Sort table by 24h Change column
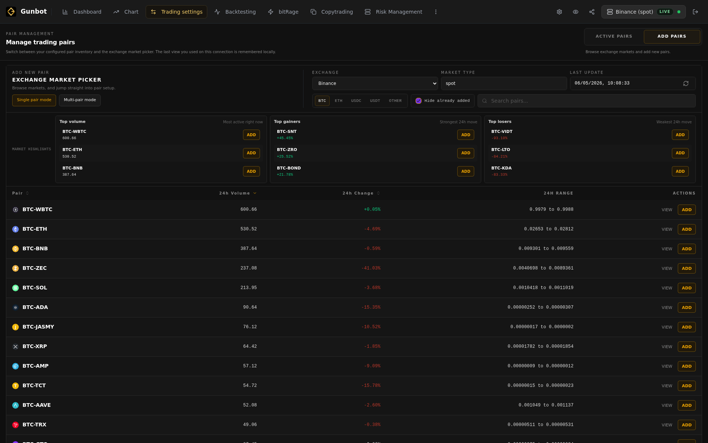The image size is (708, 443). pos(361,193)
